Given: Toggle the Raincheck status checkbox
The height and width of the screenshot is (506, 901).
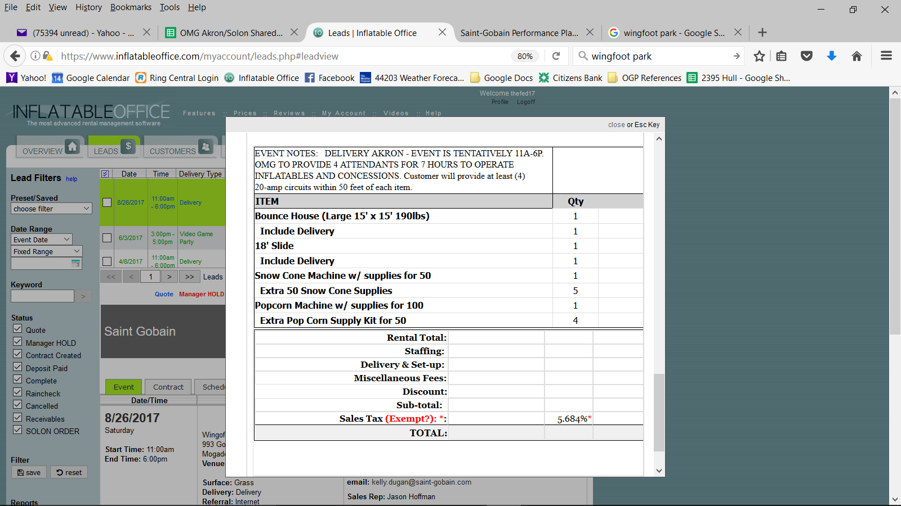Looking at the screenshot, I should 17,393.
